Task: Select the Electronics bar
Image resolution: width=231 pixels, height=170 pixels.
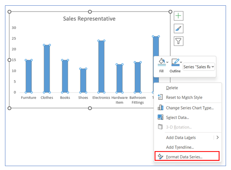Action: coord(101,67)
